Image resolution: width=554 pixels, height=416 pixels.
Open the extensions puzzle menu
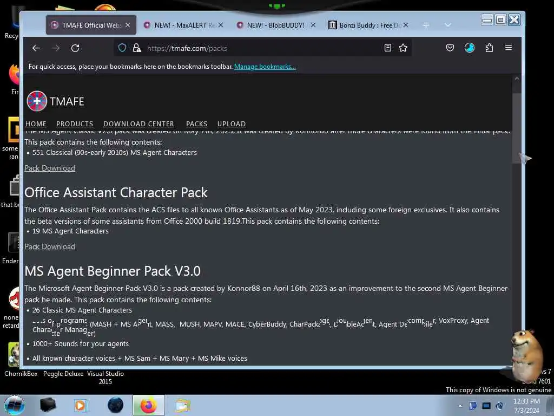489,48
